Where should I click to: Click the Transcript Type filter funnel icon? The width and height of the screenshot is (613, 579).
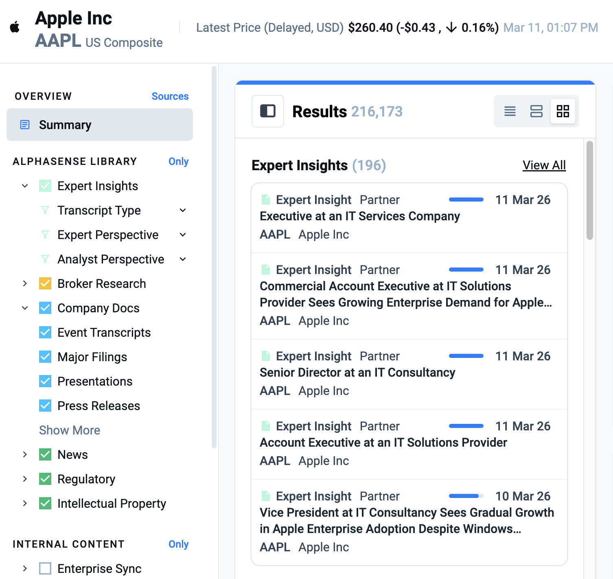click(x=45, y=211)
